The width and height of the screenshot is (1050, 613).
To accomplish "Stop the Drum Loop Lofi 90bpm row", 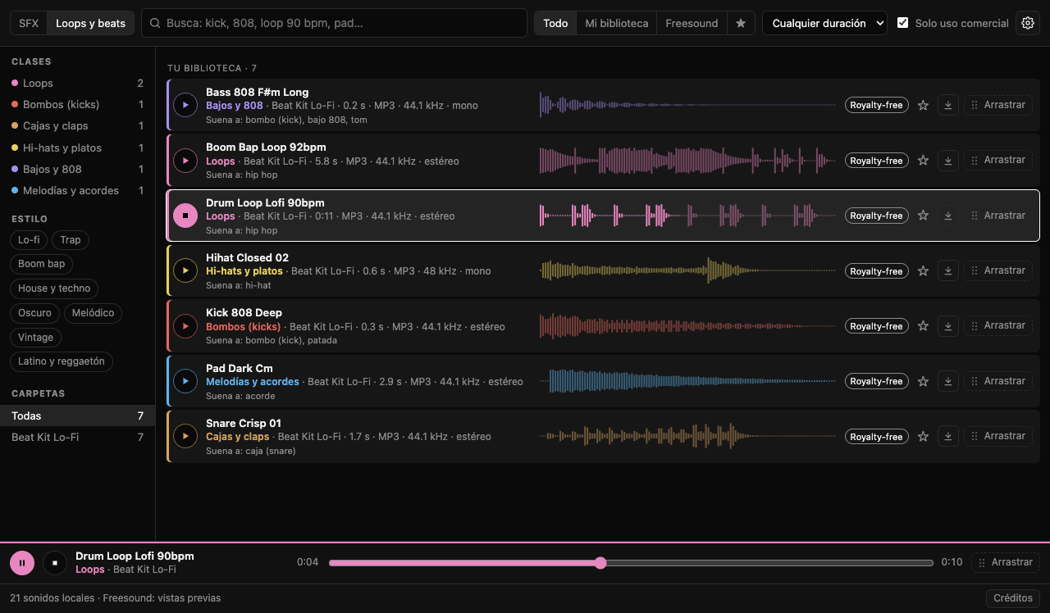I will 185,216.
